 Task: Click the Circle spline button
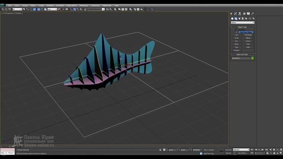click(x=237, y=38)
